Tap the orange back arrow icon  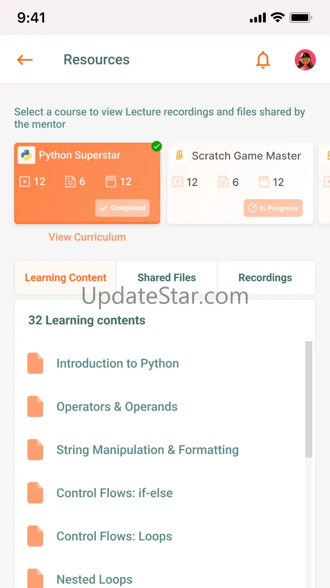click(25, 60)
